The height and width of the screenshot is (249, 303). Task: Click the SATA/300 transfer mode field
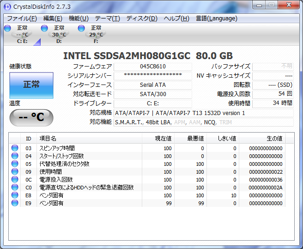point(153,94)
